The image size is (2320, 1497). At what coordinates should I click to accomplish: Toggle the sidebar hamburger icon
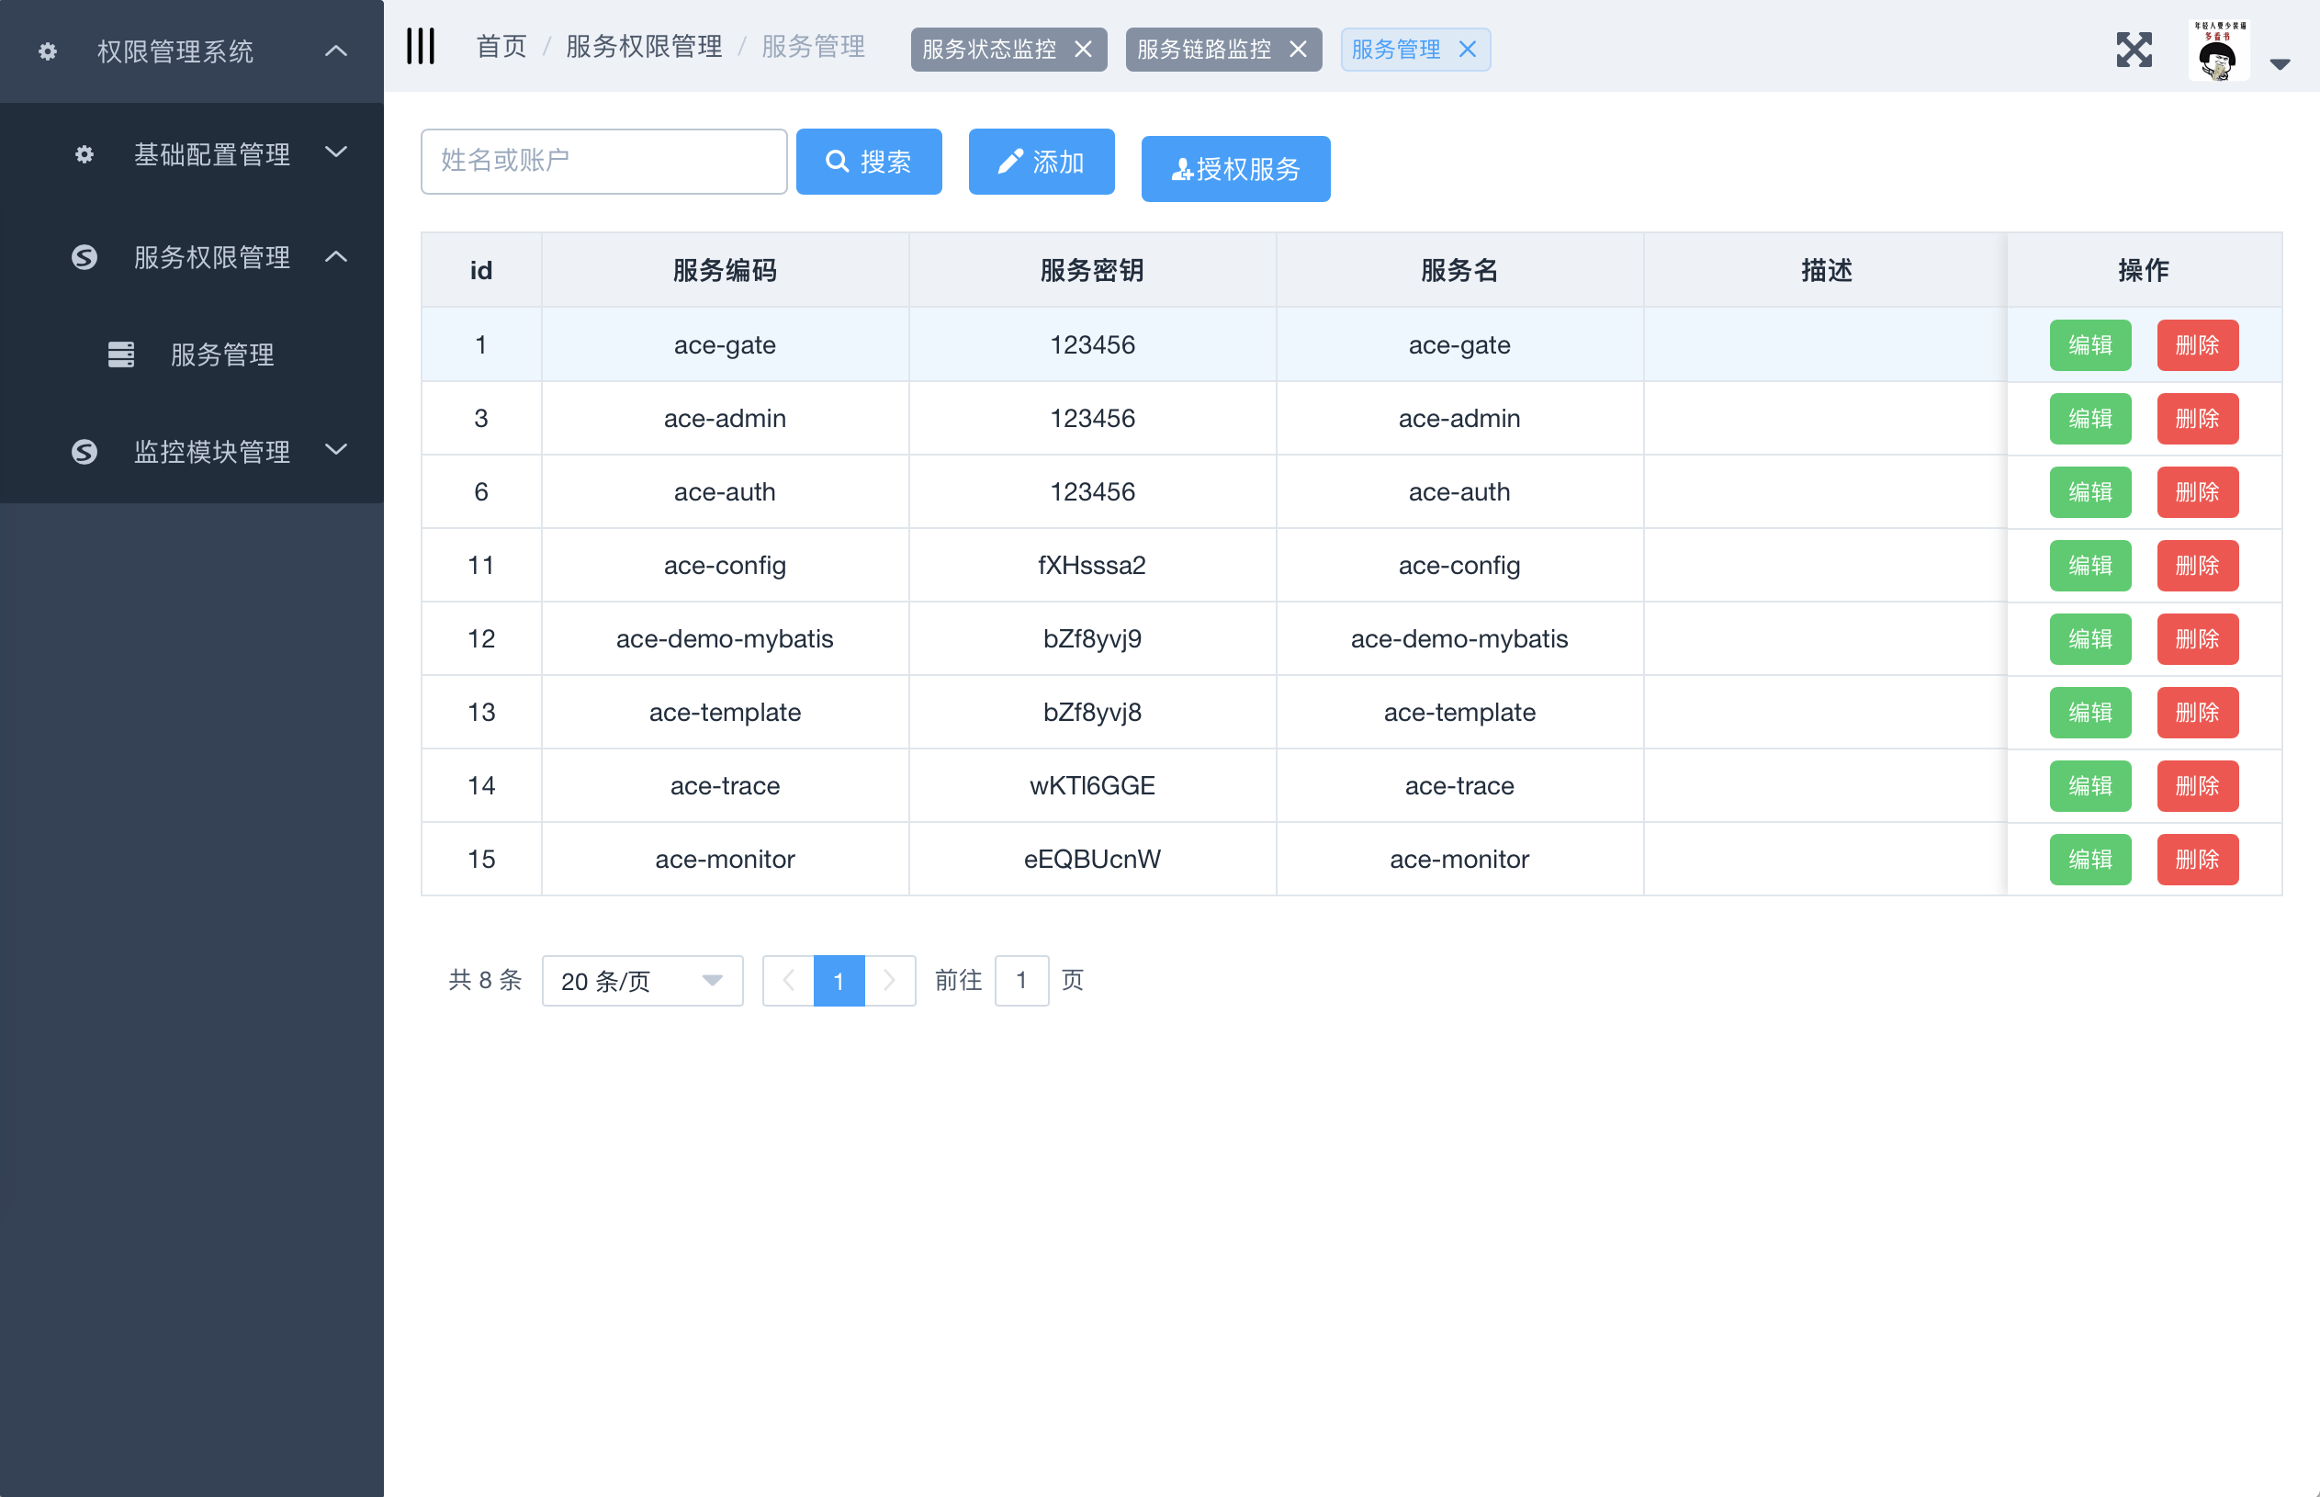point(420,47)
